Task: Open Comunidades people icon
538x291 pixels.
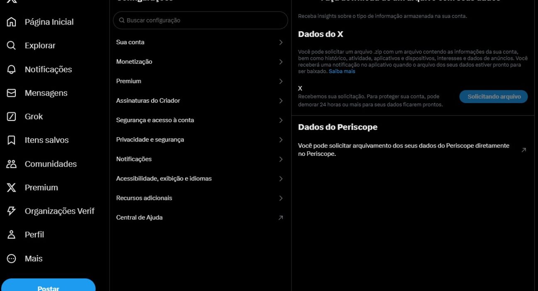Action: point(12,164)
